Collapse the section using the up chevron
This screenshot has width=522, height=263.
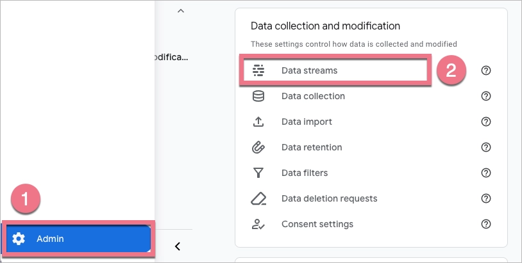(181, 11)
